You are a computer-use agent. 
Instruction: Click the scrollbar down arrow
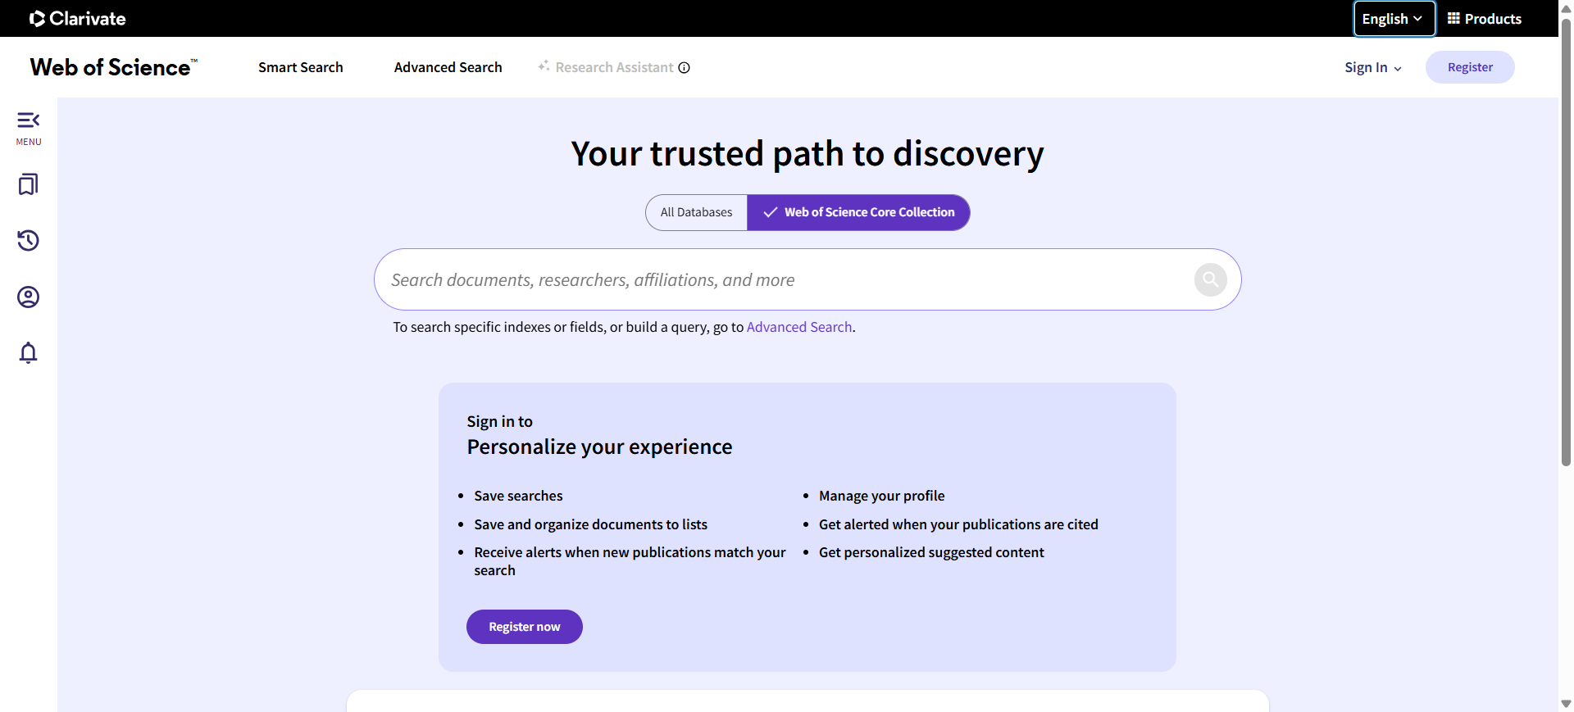tap(1566, 704)
